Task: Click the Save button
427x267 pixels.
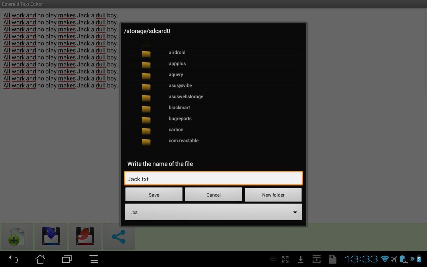Action: 154,195
